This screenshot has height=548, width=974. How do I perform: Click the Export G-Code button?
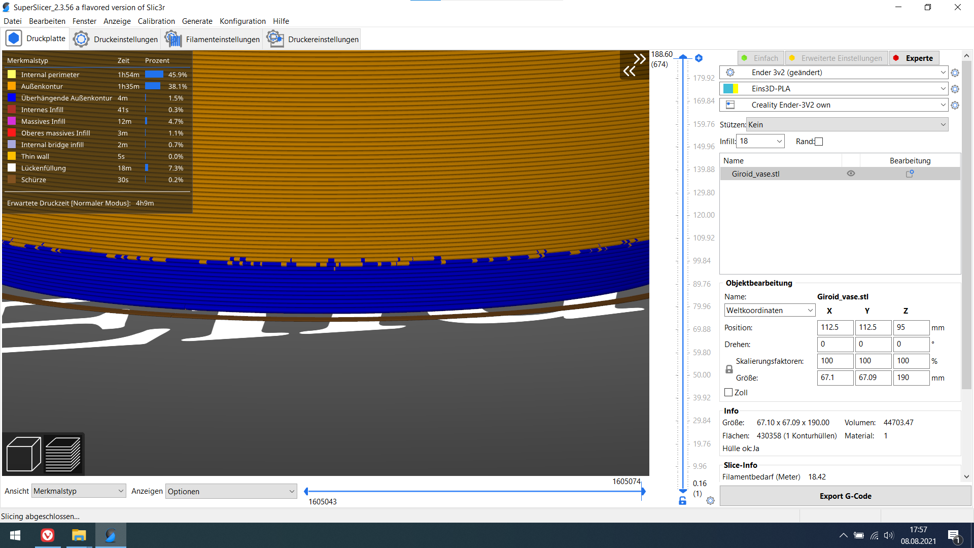point(845,496)
